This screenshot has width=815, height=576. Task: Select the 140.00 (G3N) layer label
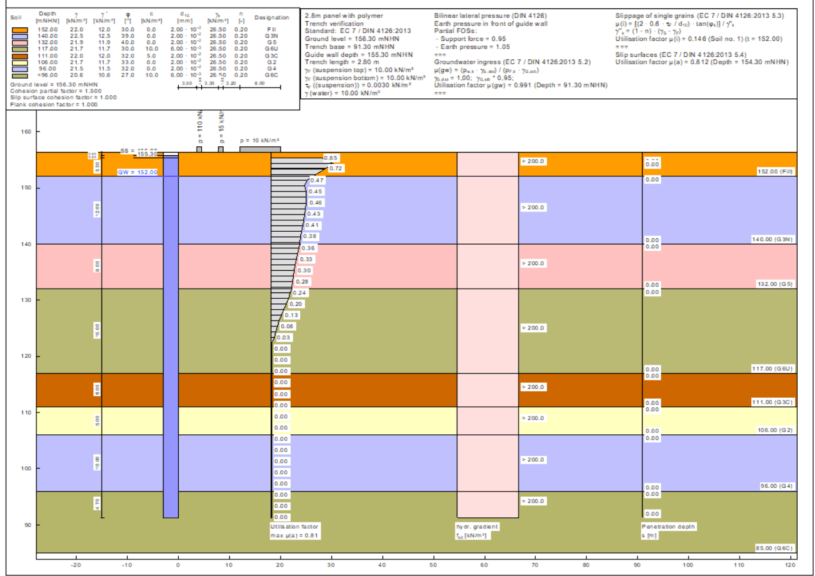point(772,239)
